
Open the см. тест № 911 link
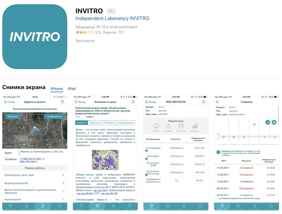(85, 193)
